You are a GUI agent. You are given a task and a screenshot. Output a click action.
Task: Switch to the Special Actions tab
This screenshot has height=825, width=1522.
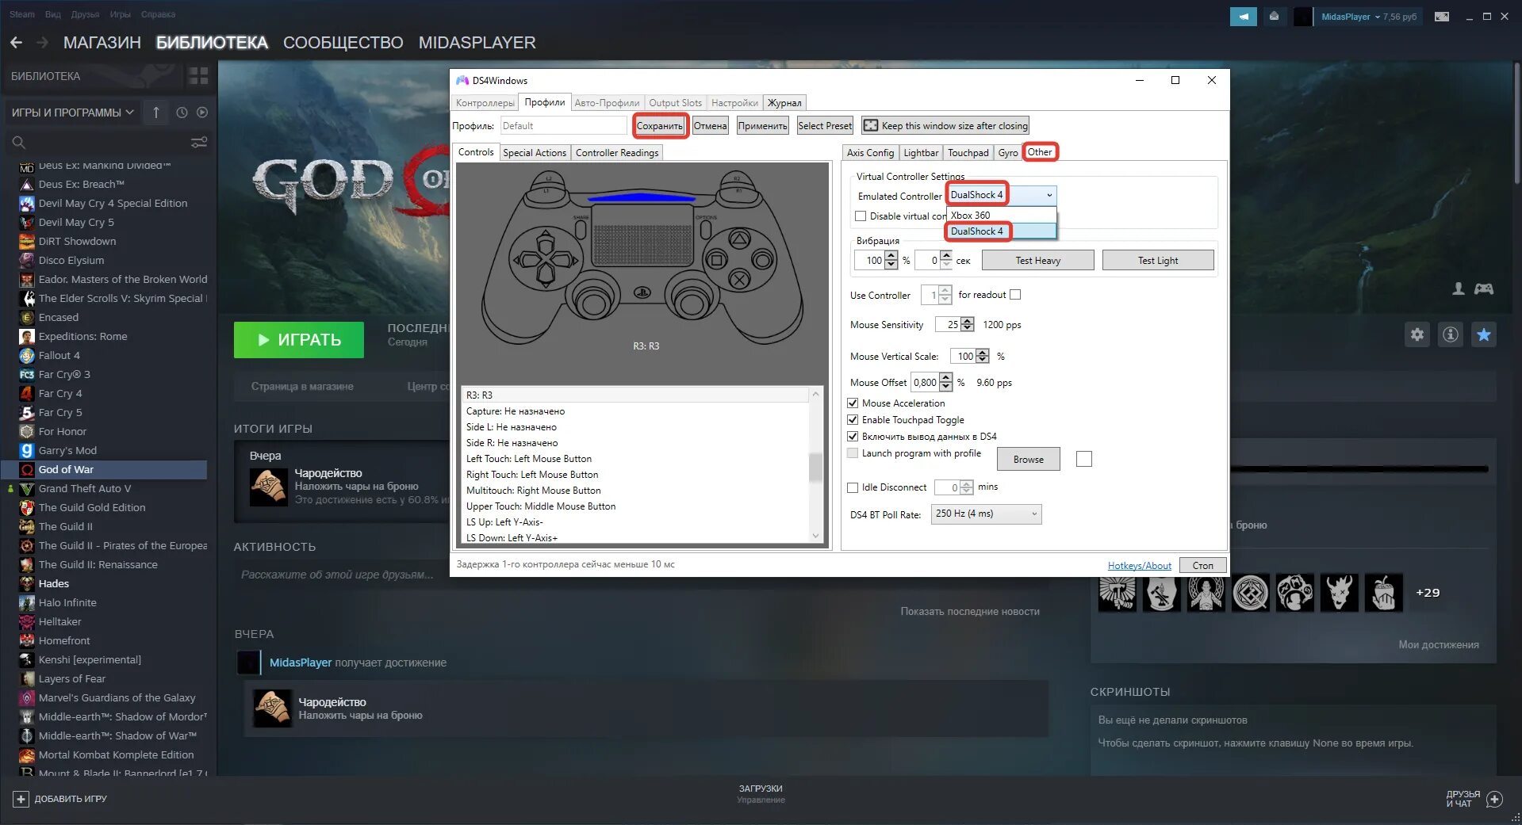(535, 153)
